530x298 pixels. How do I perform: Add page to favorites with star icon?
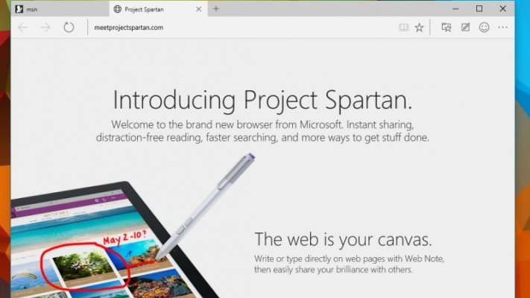[x=419, y=28]
